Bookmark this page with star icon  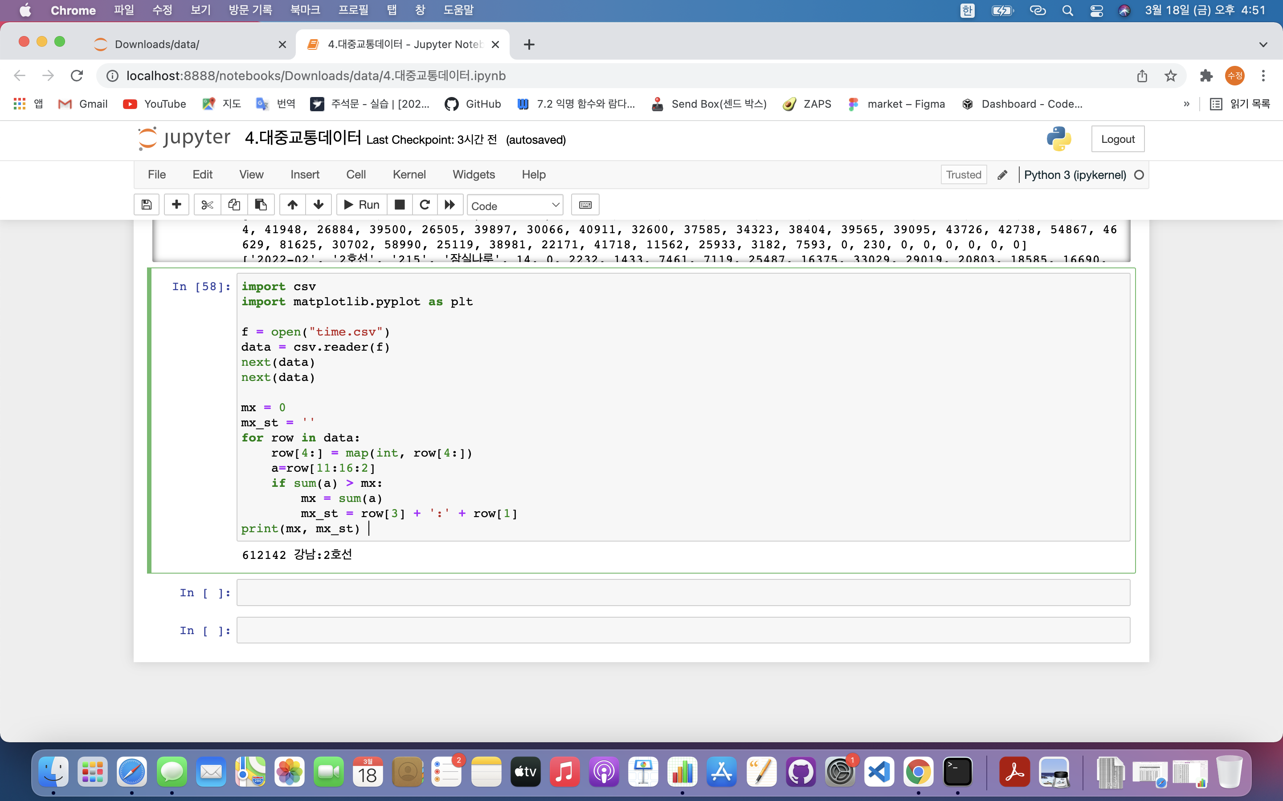pyautogui.click(x=1170, y=76)
